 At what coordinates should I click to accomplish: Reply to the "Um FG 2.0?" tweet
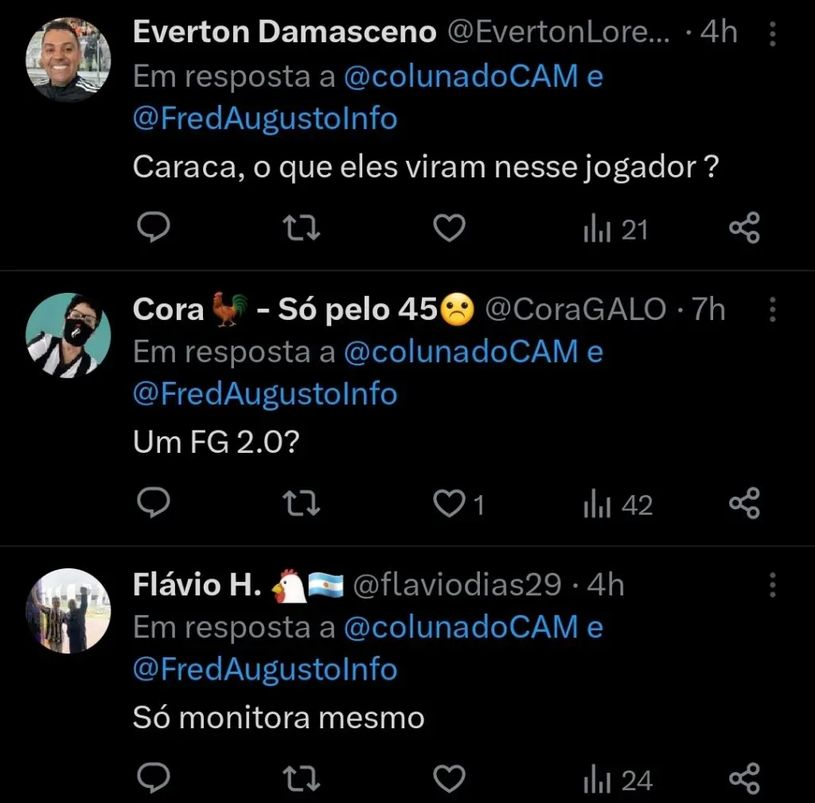(x=154, y=505)
